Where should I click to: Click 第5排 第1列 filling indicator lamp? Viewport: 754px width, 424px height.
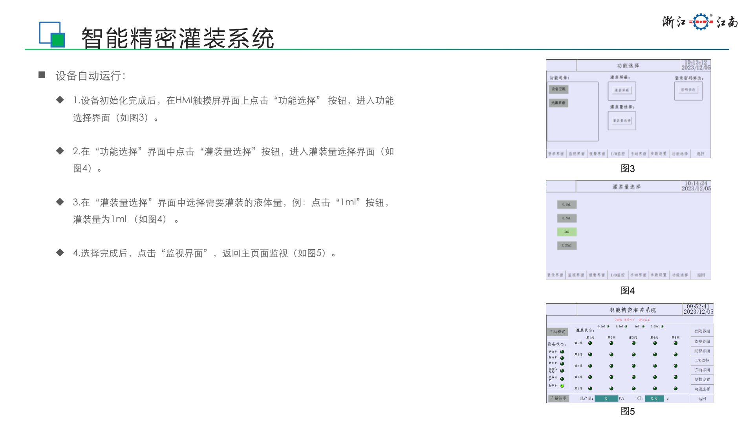point(590,343)
